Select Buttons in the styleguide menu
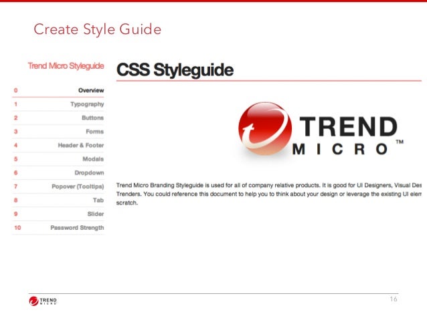 click(x=58, y=118)
